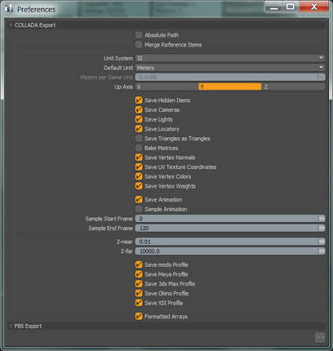Enable Save Triangles as Triangles
Image resolution: width=333 pixels, height=351 pixels.
coord(139,138)
